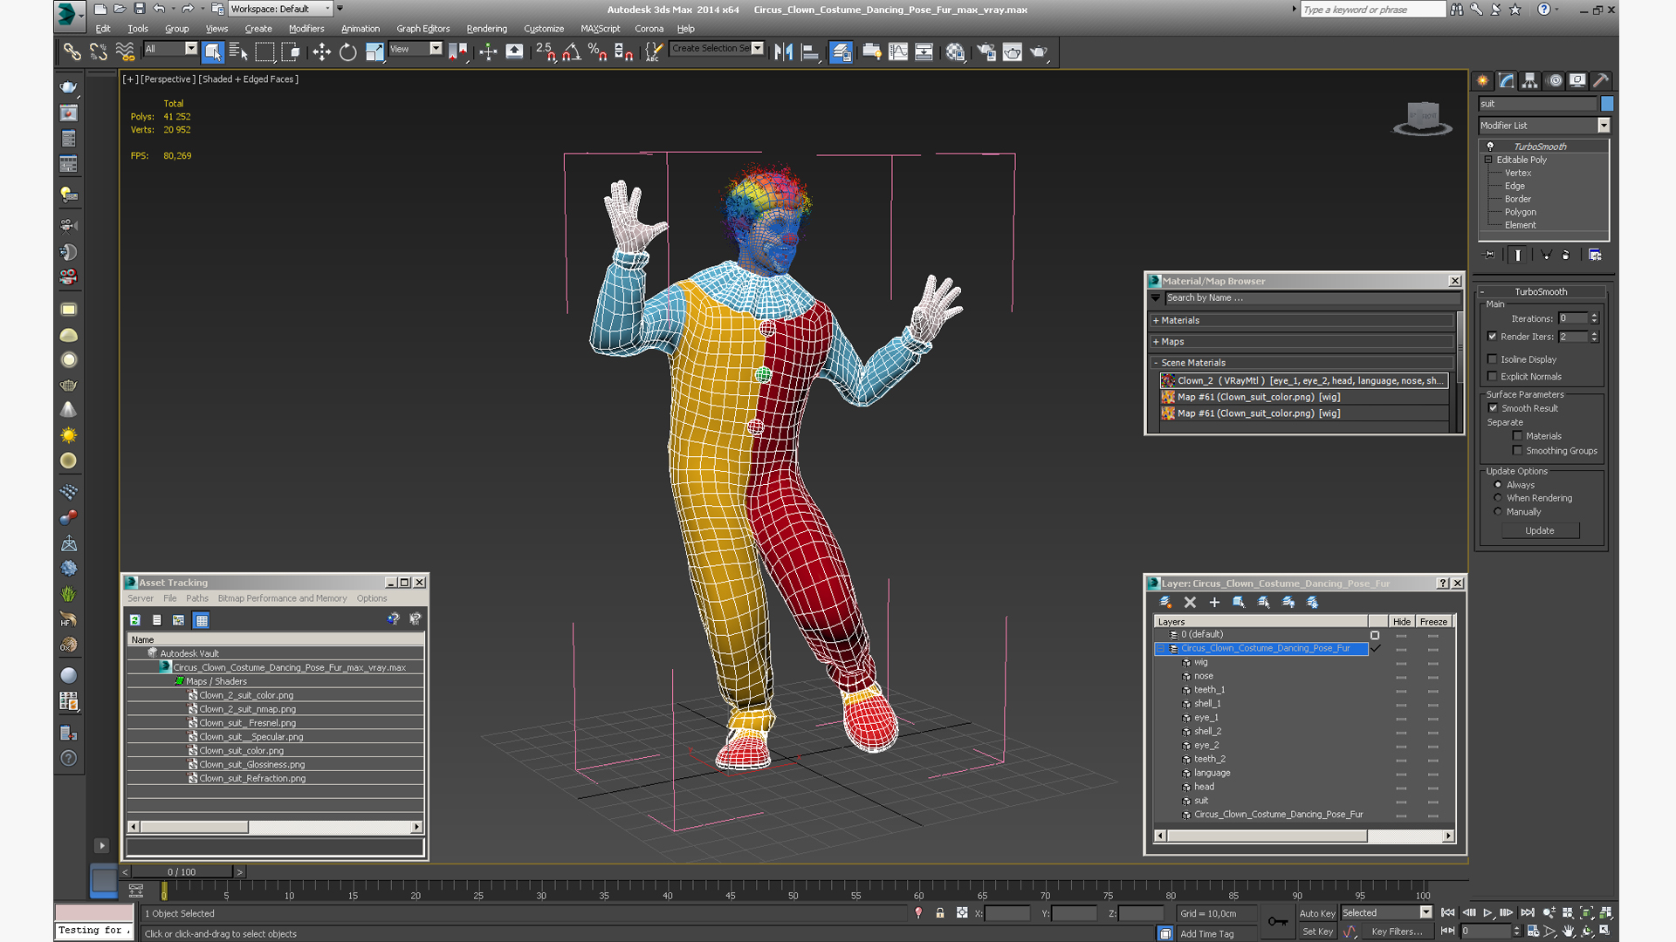The height and width of the screenshot is (942, 1676).
Task: Select the Always update option
Action: click(1498, 485)
